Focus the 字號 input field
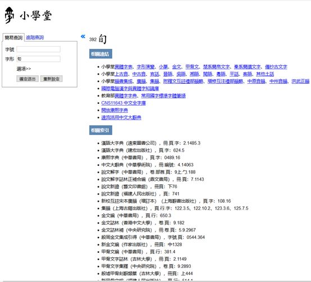Viewport: 311px width, 282px height. tap(39, 49)
